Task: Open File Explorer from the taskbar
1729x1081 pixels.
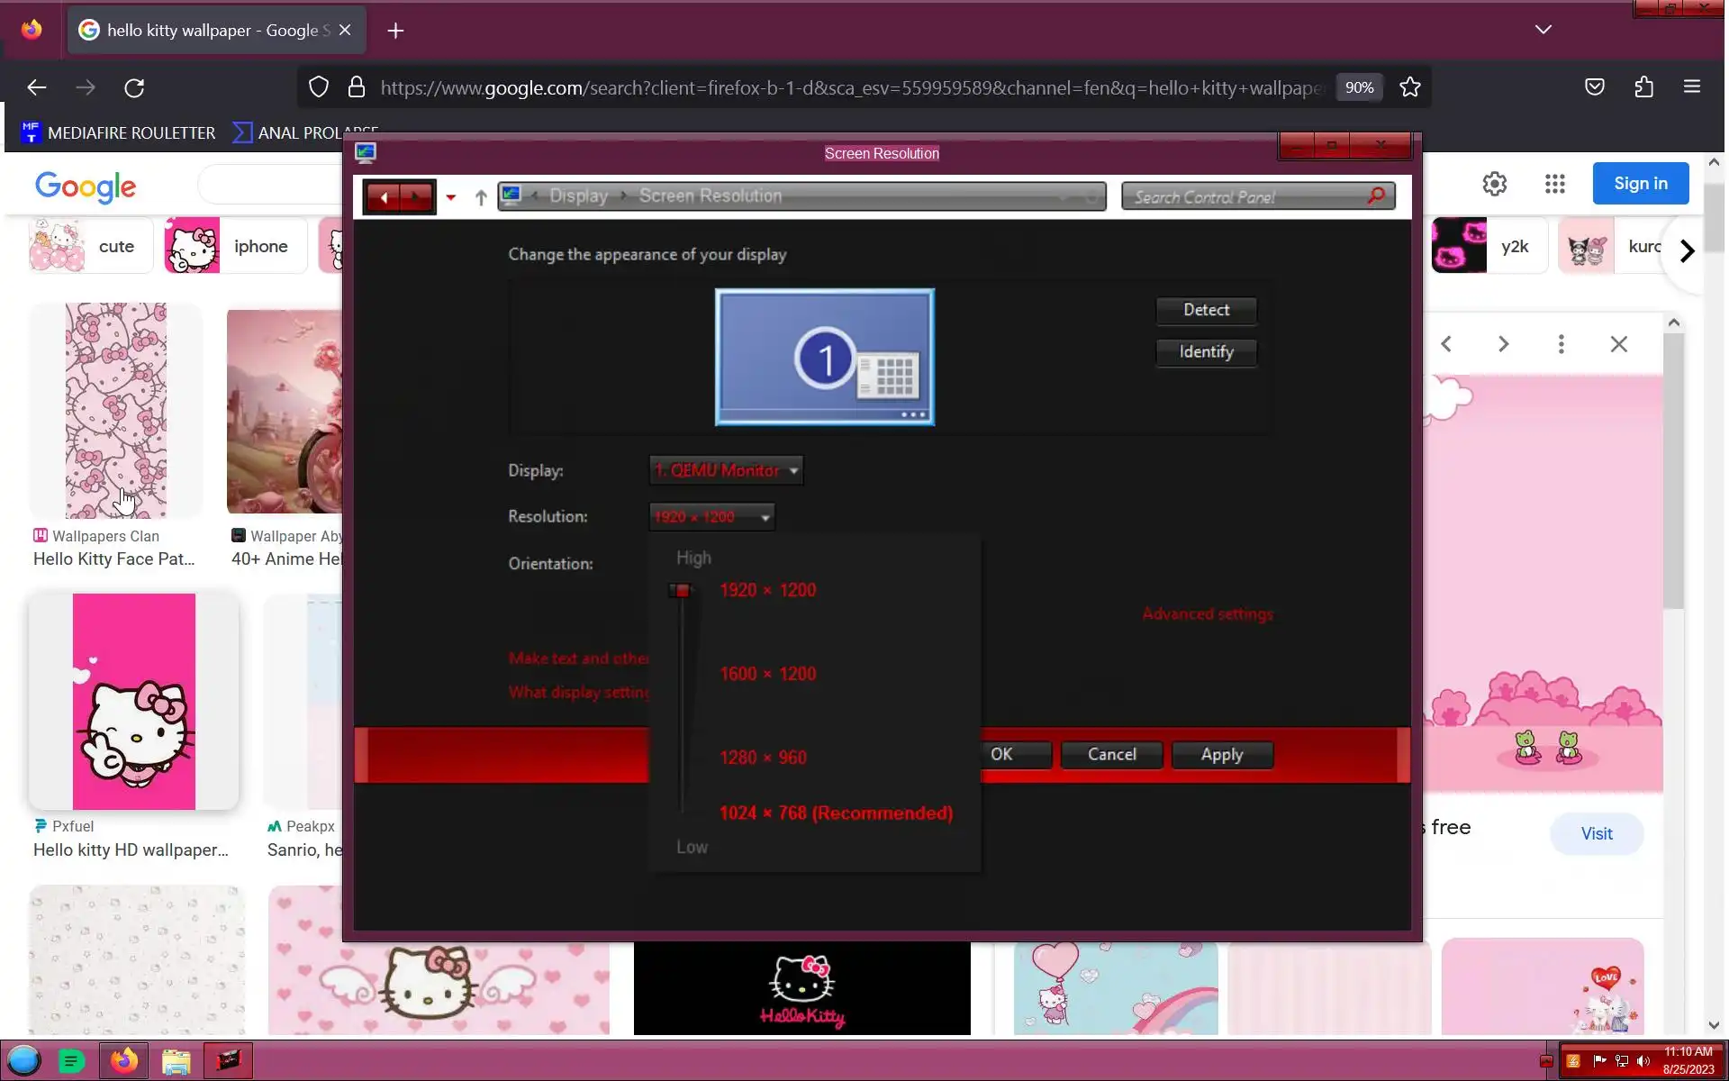Action: click(176, 1061)
